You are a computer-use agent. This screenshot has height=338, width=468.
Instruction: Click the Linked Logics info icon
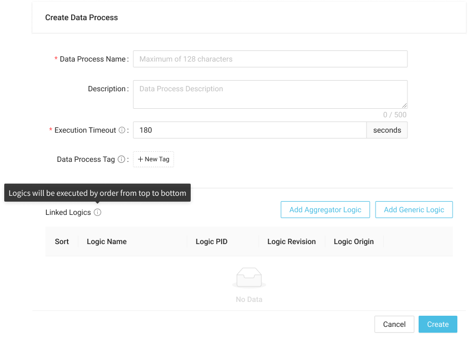(97, 212)
